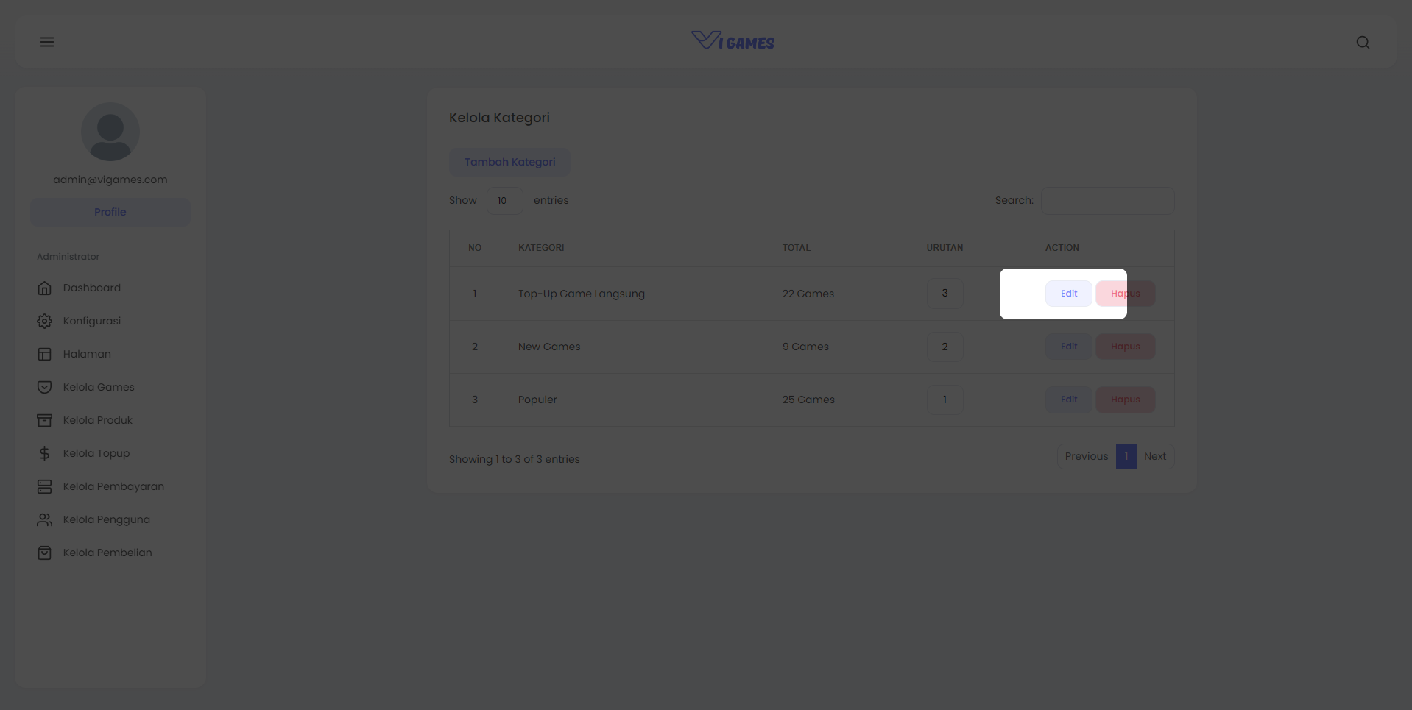The width and height of the screenshot is (1412, 710).
Task: Delete Top-Up Game Langsung with Hapus
Action: 1126,294
